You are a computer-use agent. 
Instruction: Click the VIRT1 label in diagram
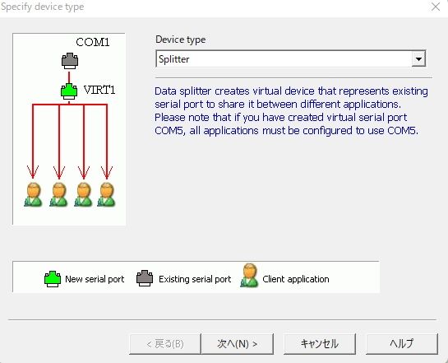click(x=99, y=90)
